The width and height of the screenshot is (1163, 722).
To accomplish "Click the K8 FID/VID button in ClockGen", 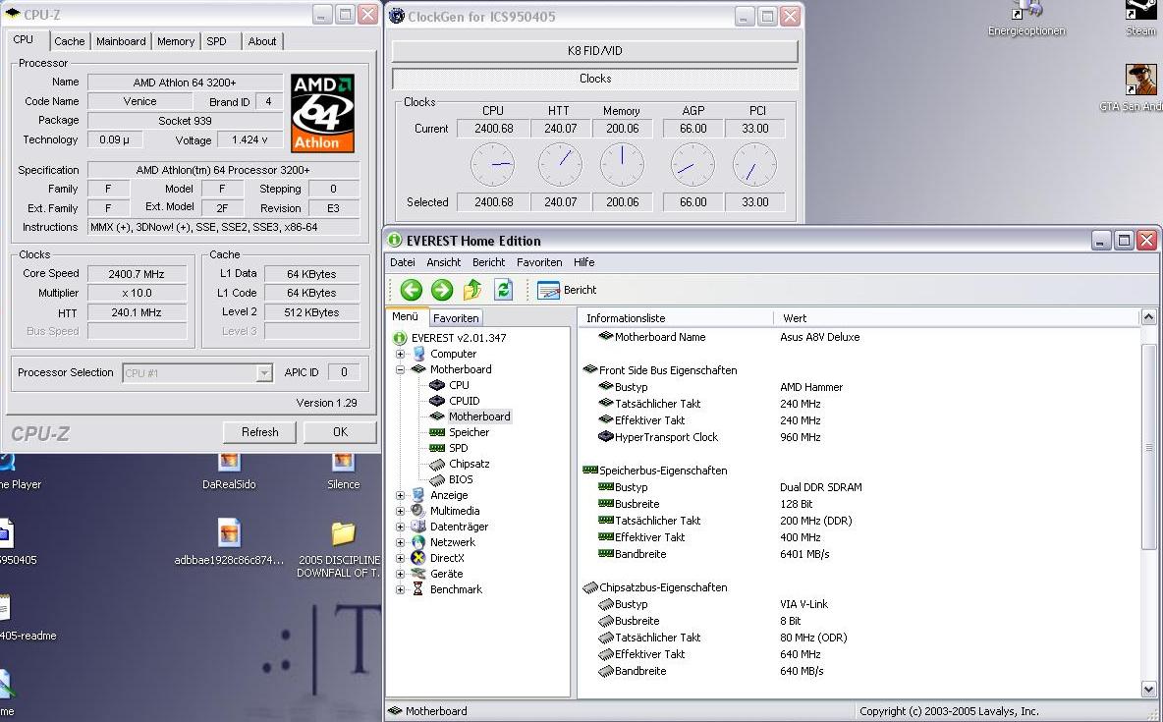I will point(595,51).
